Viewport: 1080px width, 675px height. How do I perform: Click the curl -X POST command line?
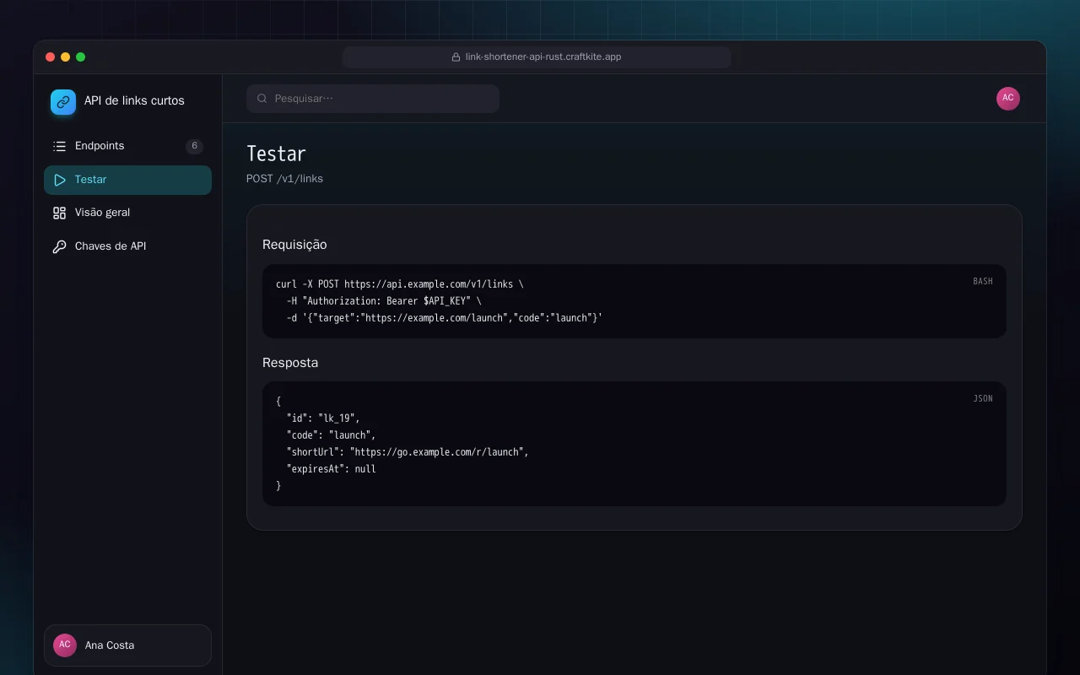point(400,284)
